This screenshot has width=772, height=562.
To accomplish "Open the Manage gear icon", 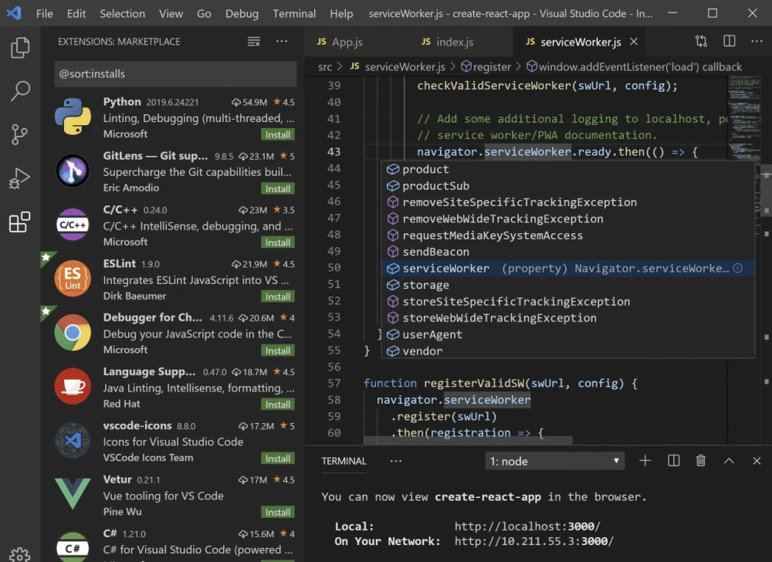I will click(x=20, y=554).
